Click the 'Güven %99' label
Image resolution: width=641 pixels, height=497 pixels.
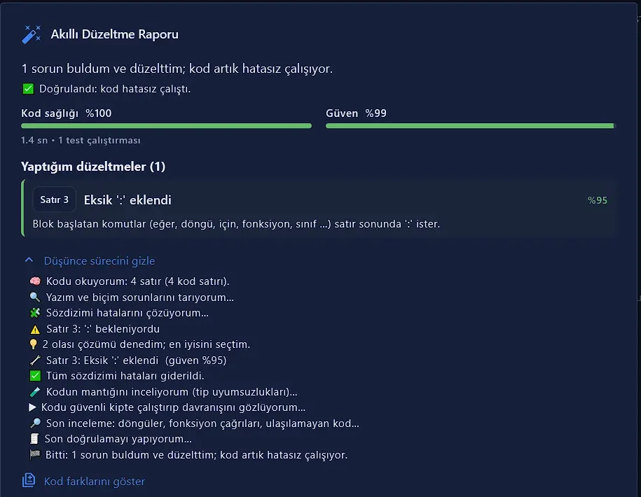tap(356, 113)
